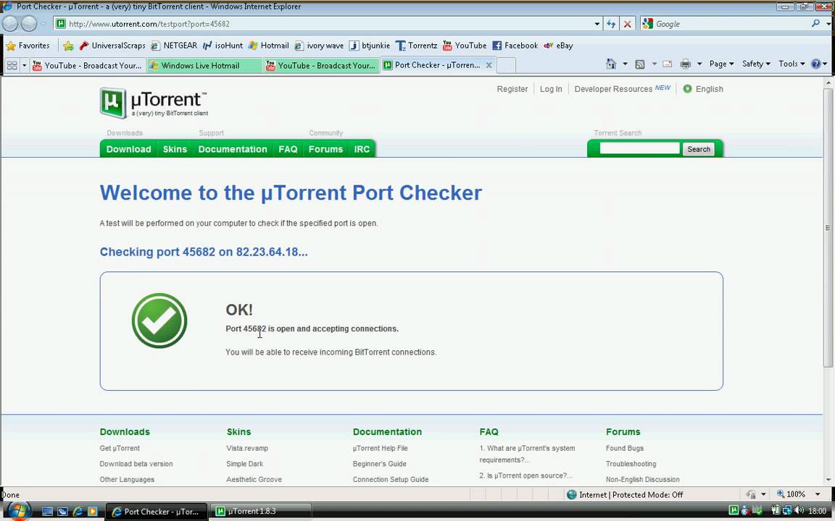Open the IRC nav item

pyautogui.click(x=362, y=149)
